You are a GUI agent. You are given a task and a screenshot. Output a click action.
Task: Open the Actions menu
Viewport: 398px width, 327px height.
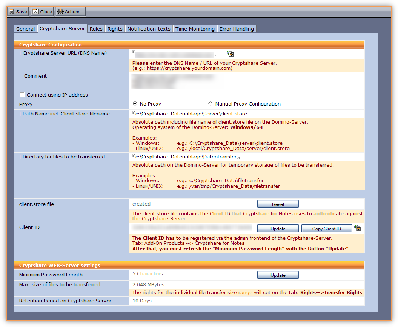[x=71, y=12]
